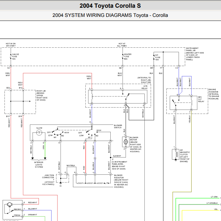The image size is (221, 221).
Task: Click connector label 'M5'
Action: click(x=151, y=68)
